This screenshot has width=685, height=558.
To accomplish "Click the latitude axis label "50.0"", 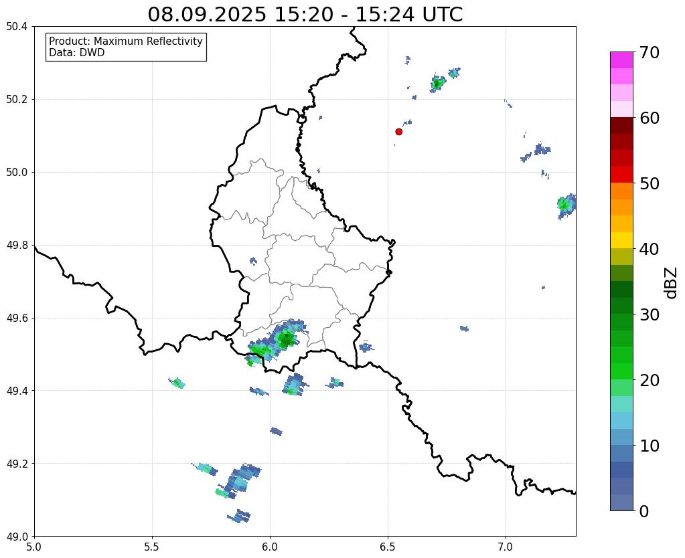I will (17, 172).
